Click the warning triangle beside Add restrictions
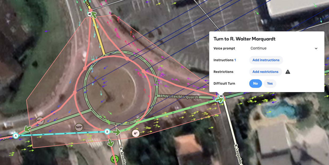The image size is (329, 165). 288,72
